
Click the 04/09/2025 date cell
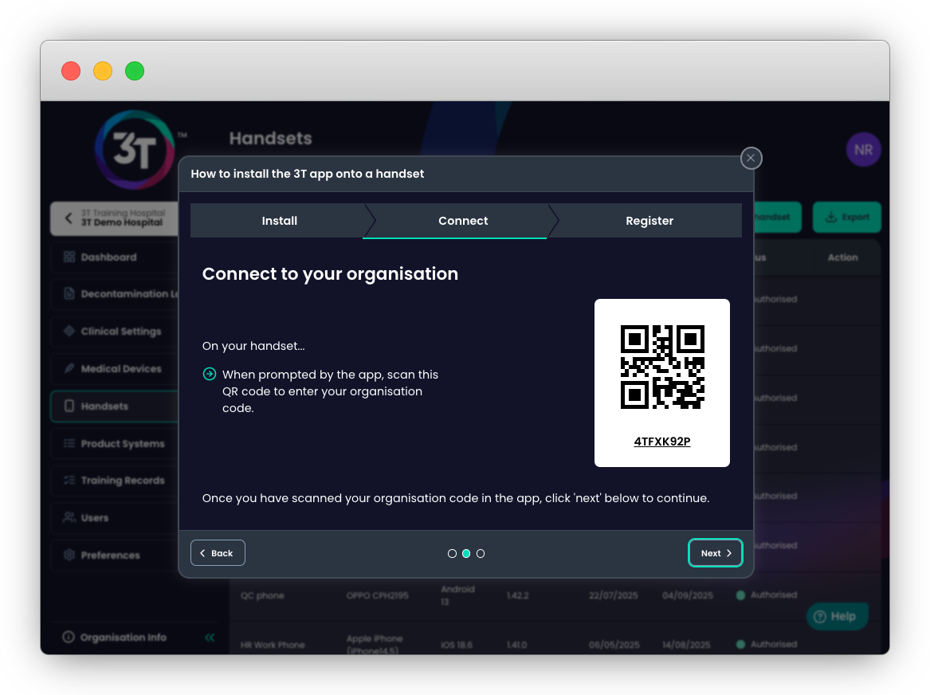pyautogui.click(x=688, y=595)
